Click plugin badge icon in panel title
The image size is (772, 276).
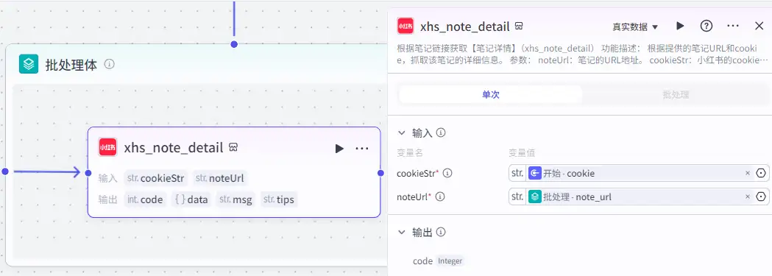518,26
